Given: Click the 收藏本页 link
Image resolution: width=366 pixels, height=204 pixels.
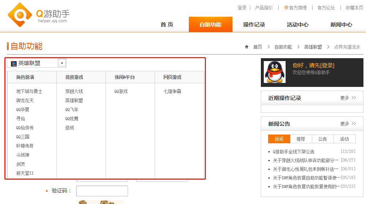Looking at the screenshot, I should coord(354,8).
